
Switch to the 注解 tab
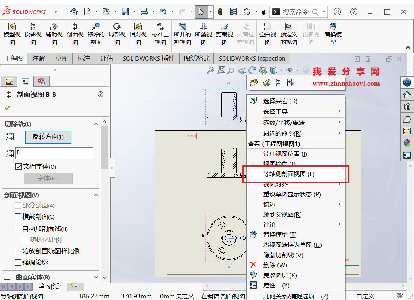[x=38, y=58]
